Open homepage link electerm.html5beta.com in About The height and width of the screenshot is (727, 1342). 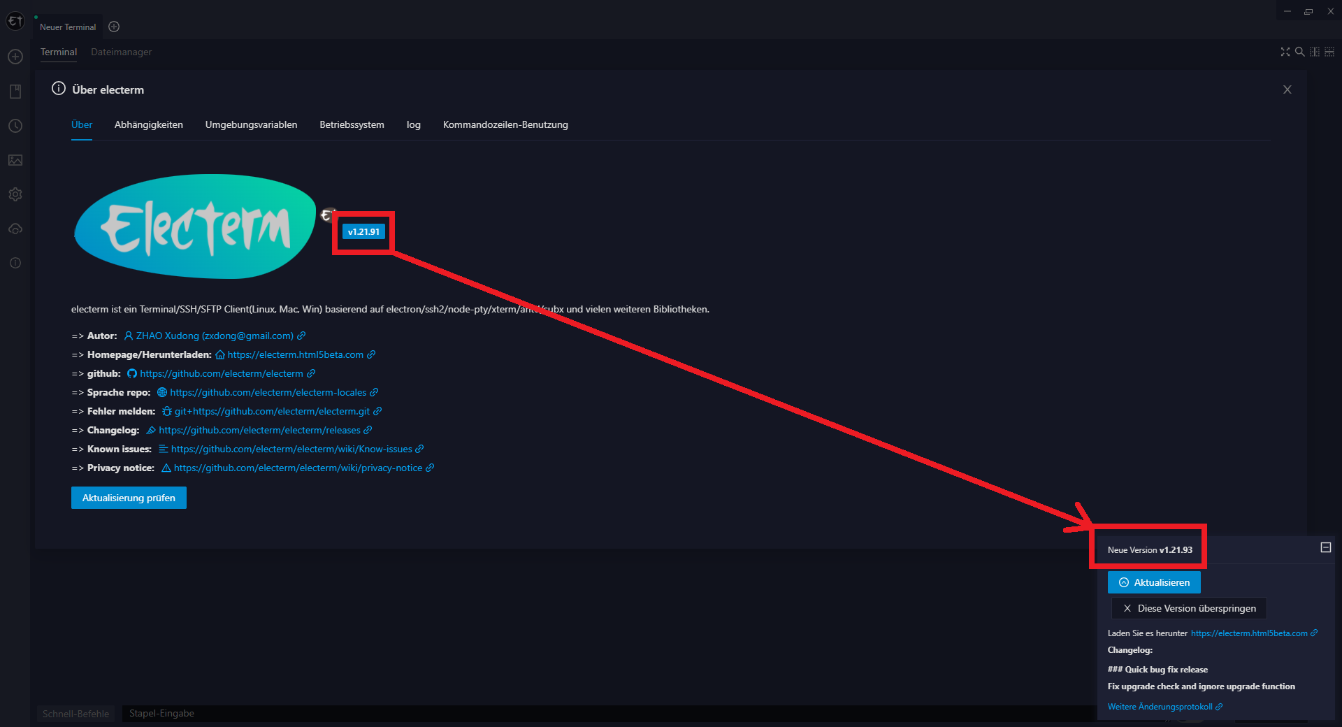pos(296,354)
